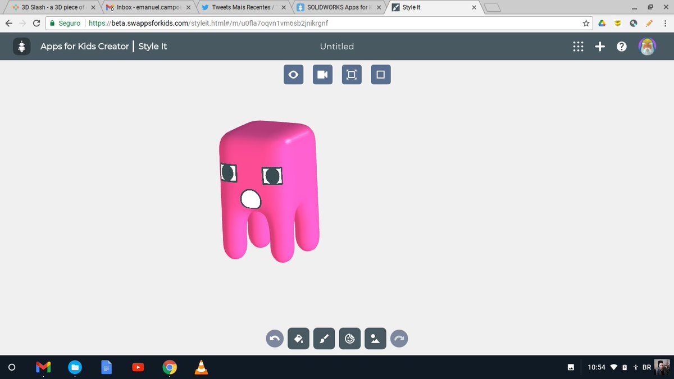Click the orange pencil extension icon
674x379 pixels.
click(x=650, y=24)
